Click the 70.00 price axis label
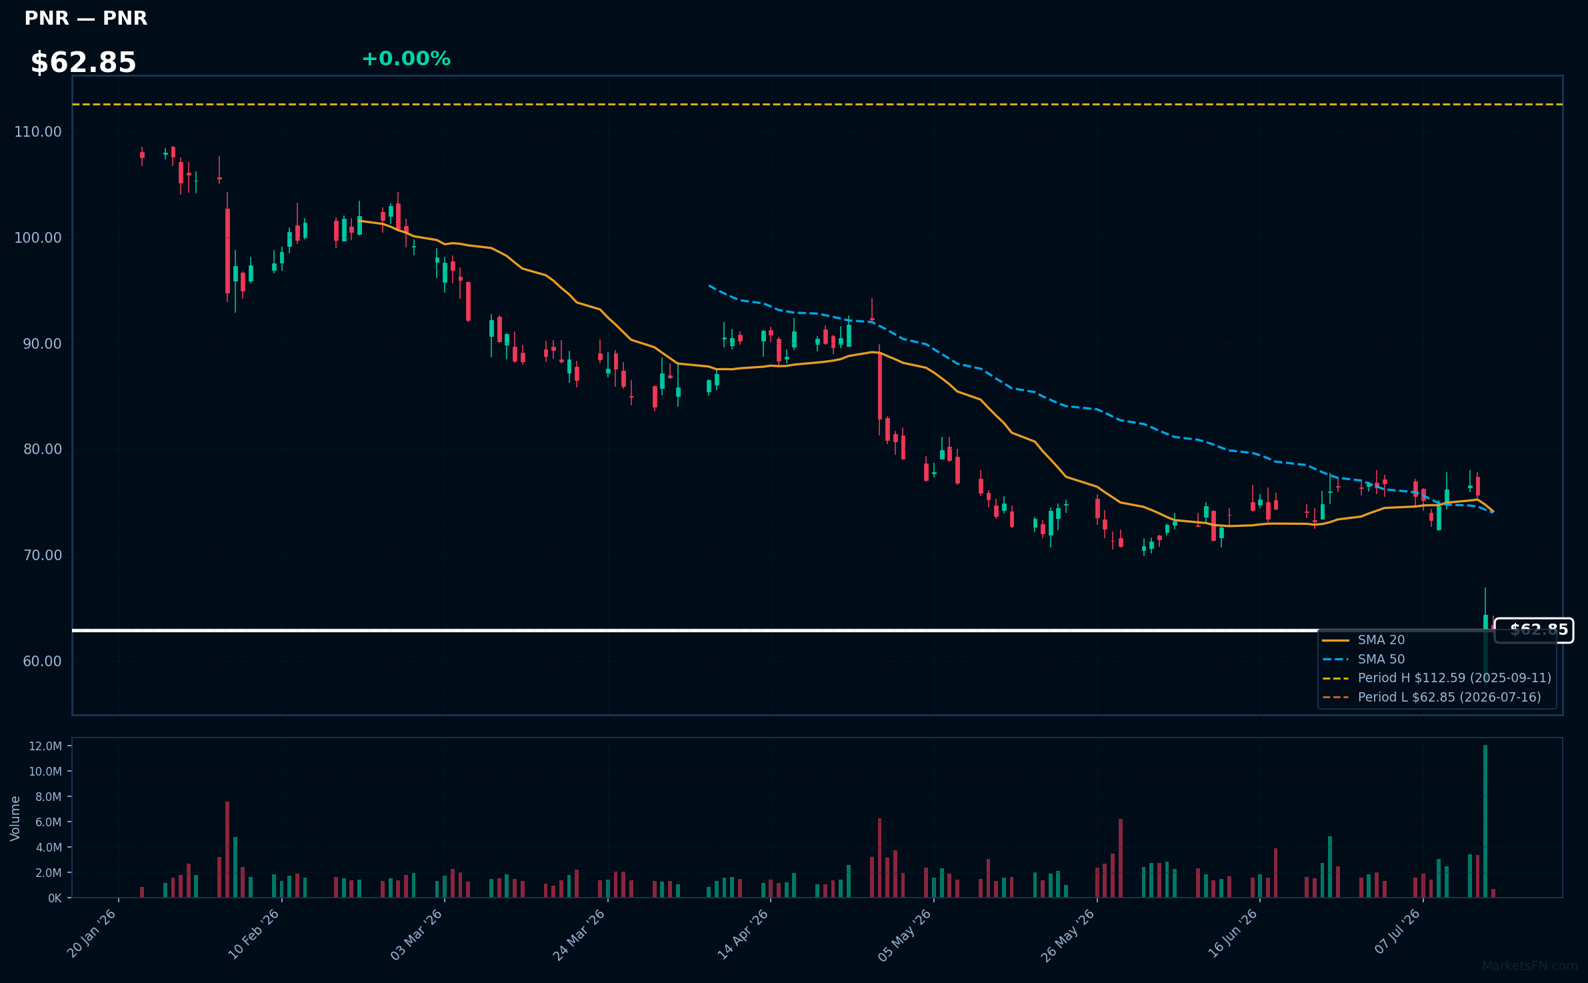The width and height of the screenshot is (1588, 983). pos(42,556)
